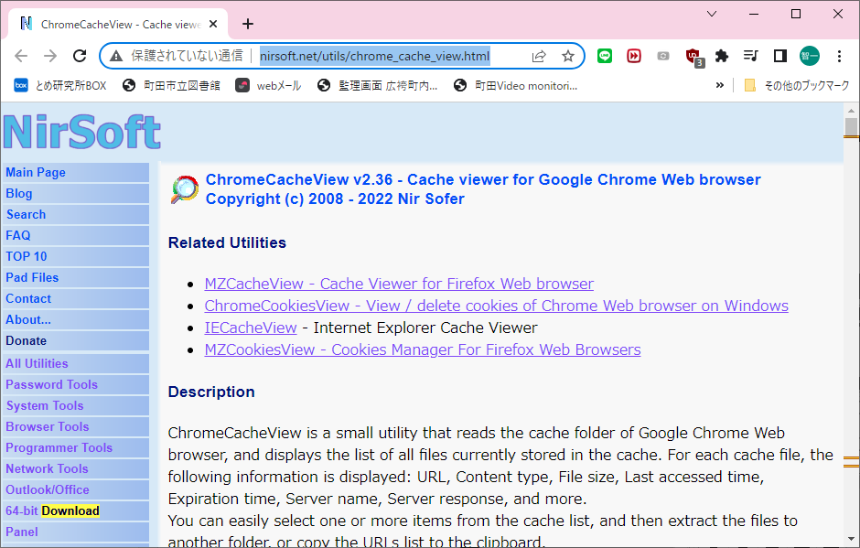The height and width of the screenshot is (548, 860).
Task: Click the share page icon in the address bar
Action: (540, 56)
